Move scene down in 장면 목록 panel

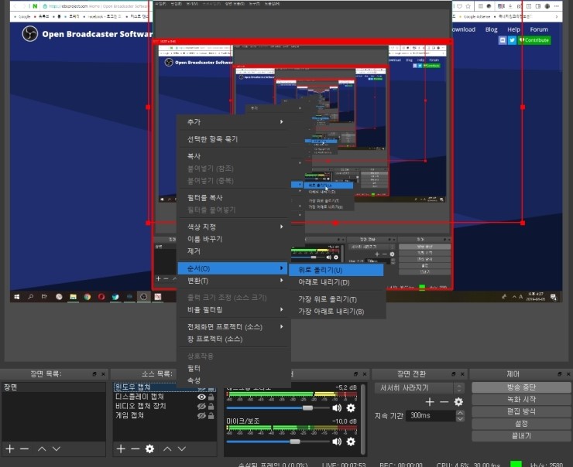point(57,448)
